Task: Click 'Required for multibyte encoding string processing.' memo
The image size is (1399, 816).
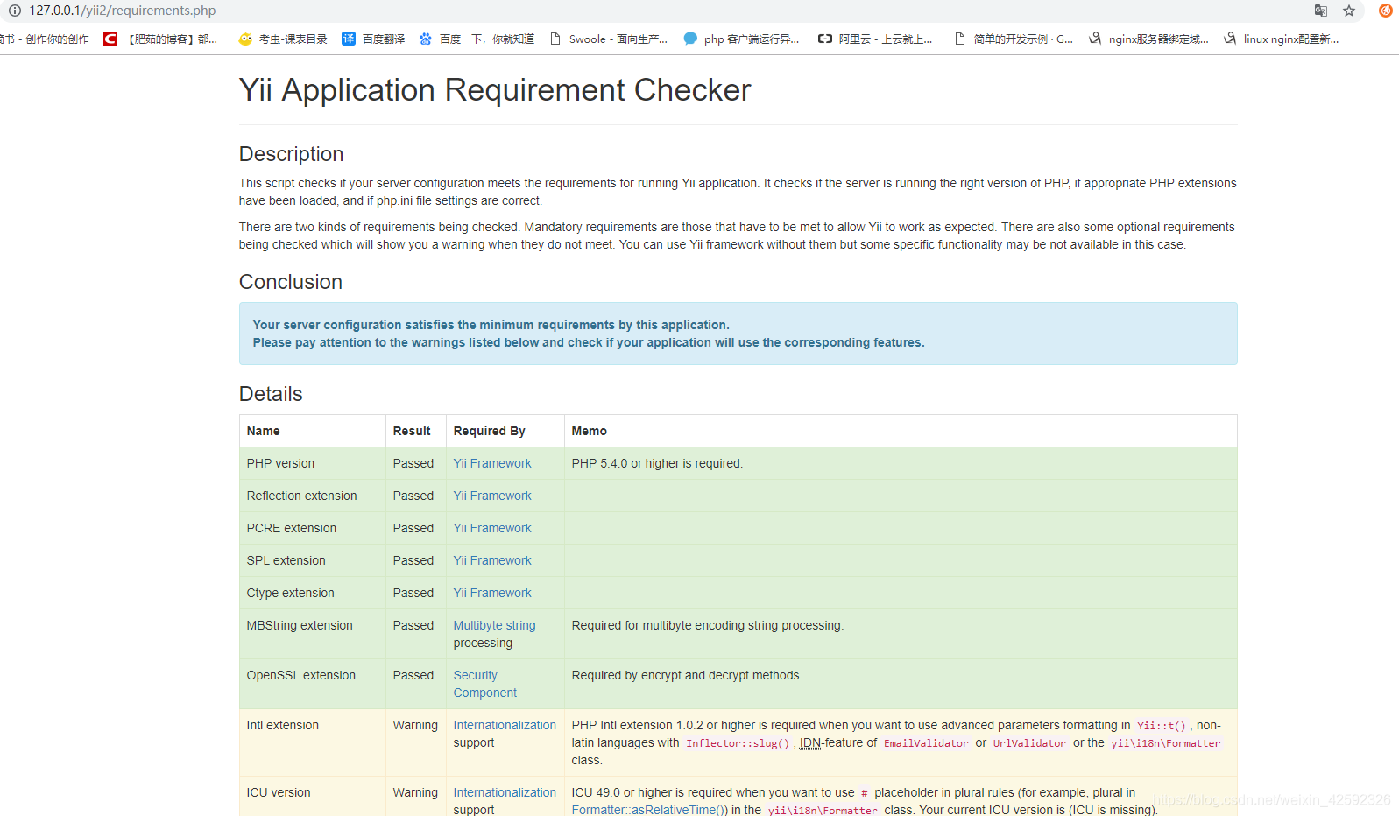Action: (x=707, y=625)
